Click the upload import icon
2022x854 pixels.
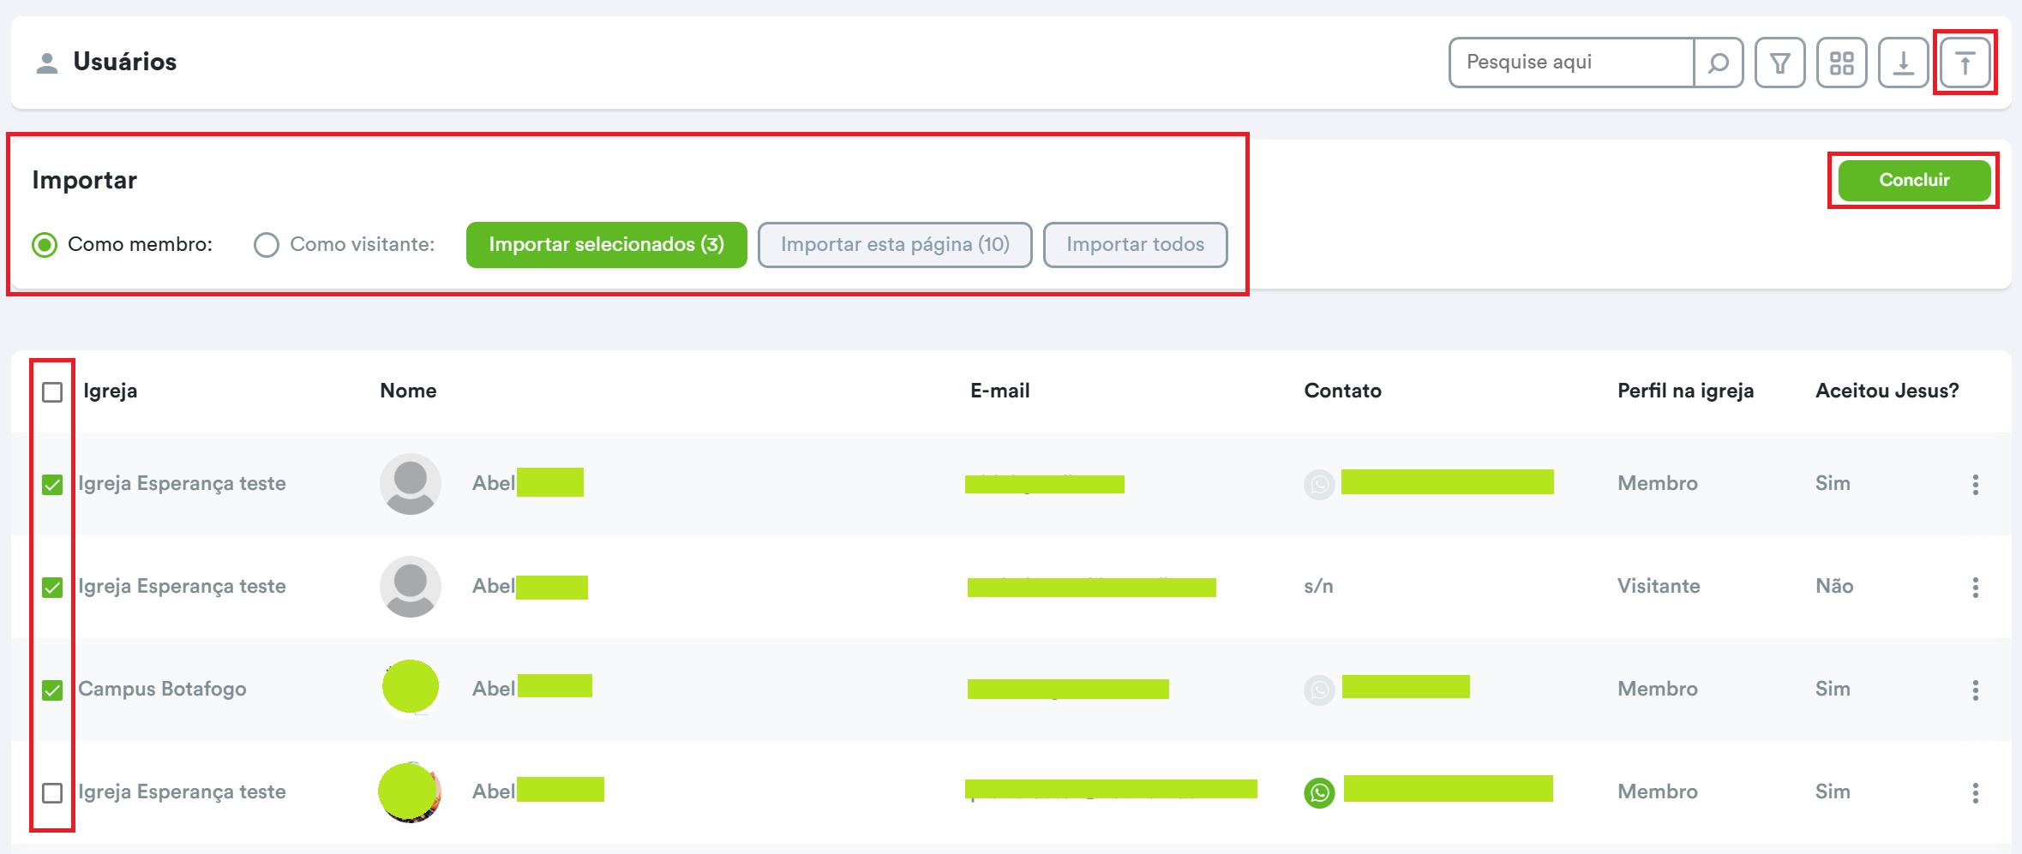(x=1965, y=63)
